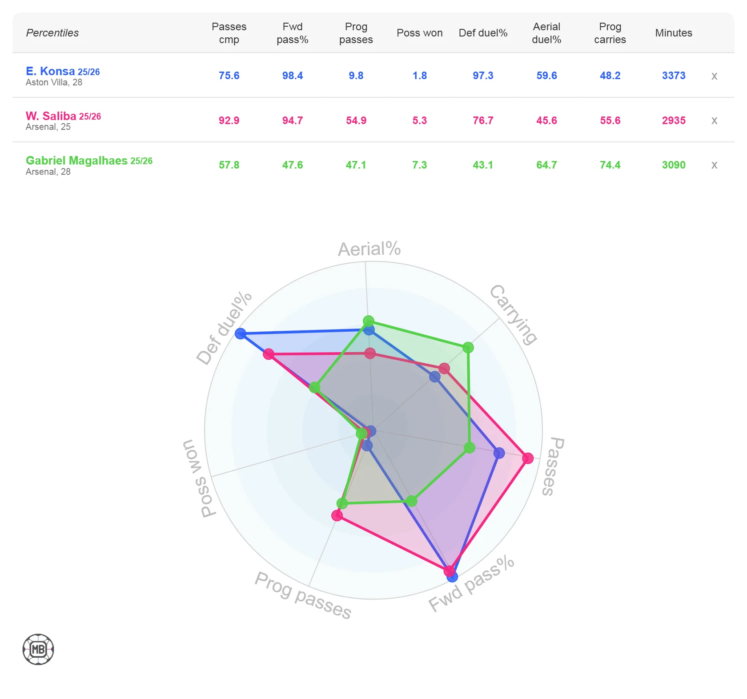Select the Prog passes column header
Viewport: 747px width, 699px height.
point(356,33)
